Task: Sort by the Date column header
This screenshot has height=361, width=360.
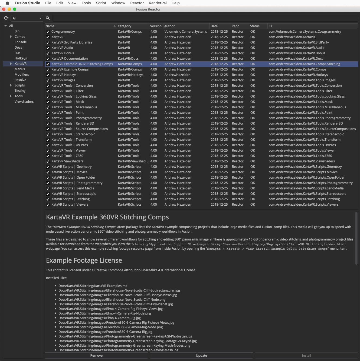Action: 220,26
